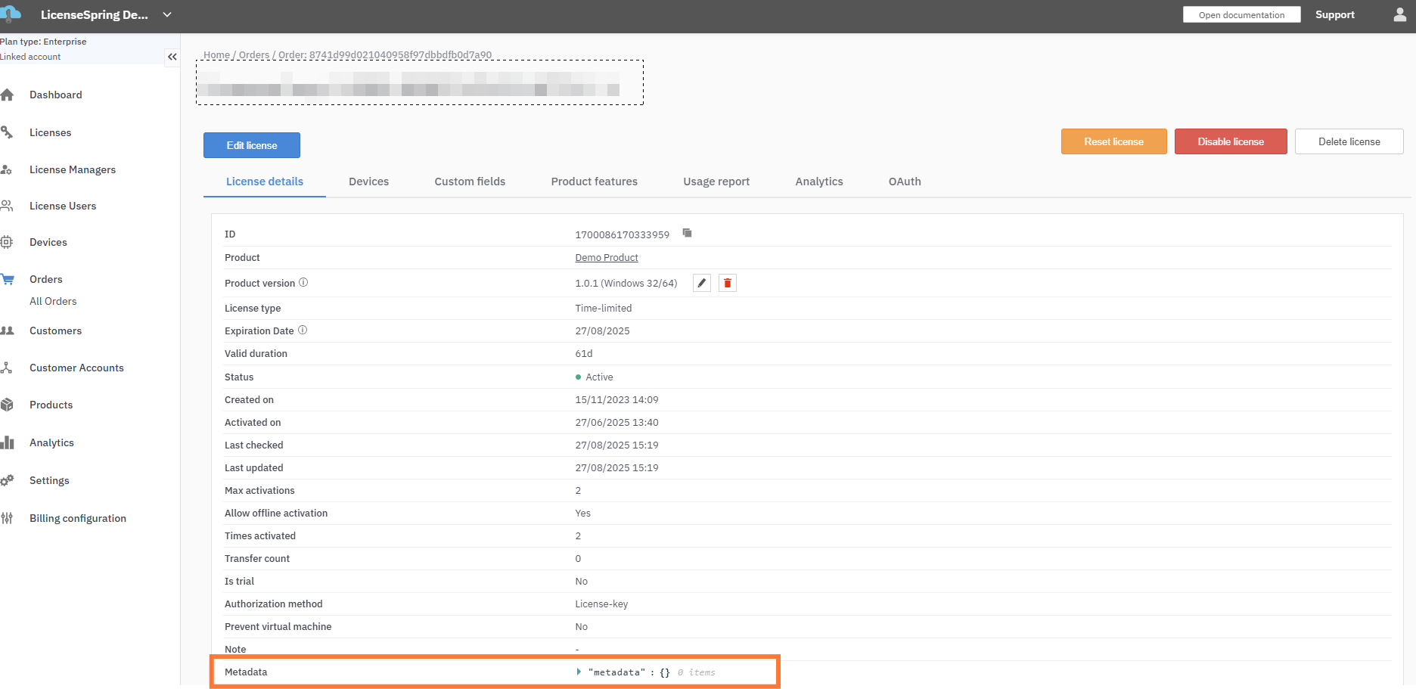Click the Edit license button

pyautogui.click(x=252, y=145)
